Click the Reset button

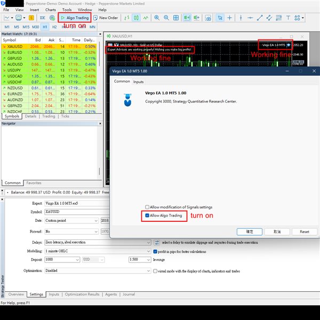pos(305,232)
